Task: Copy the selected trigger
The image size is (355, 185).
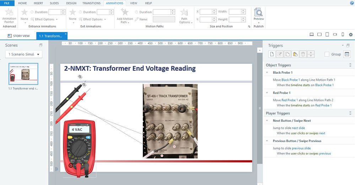Action: (287, 54)
